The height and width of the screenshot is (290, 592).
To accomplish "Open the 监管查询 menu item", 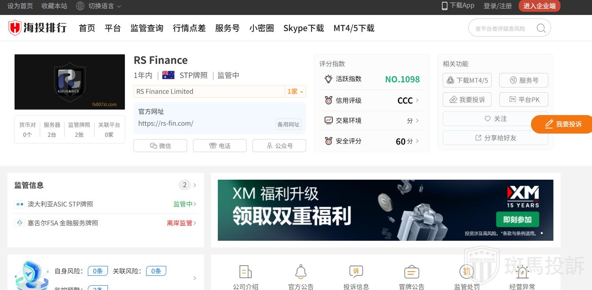I will tap(147, 28).
